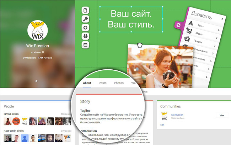Click the page icon in the editor toolbar
231x145 pixels.
click(x=85, y=10)
